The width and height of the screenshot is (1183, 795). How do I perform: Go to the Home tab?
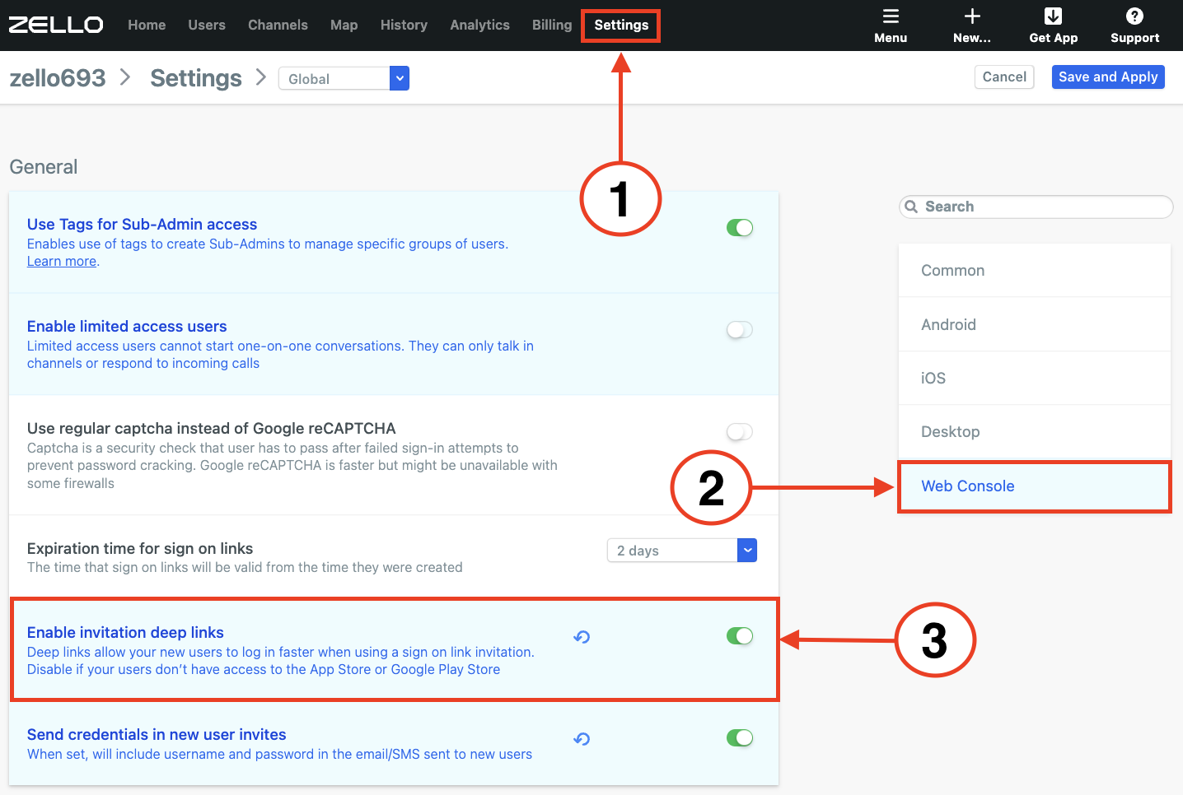pos(147,25)
